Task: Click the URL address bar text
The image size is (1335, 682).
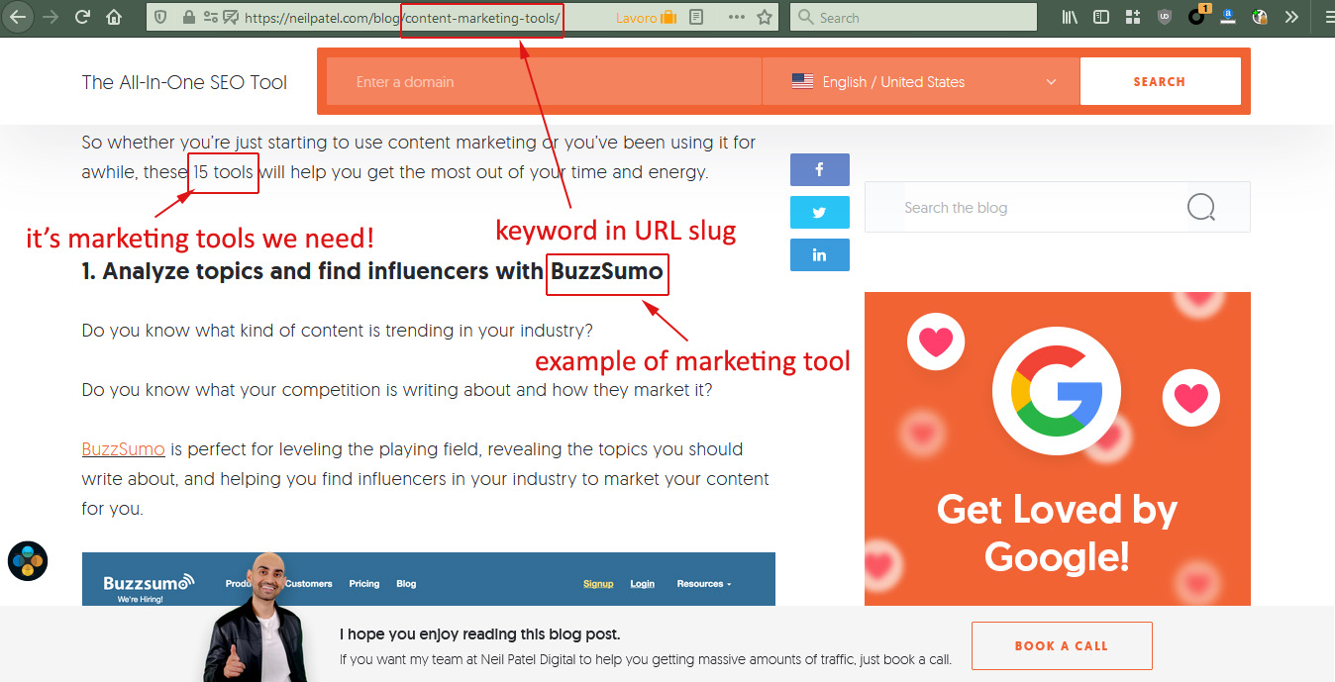Action: pos(401,17)
